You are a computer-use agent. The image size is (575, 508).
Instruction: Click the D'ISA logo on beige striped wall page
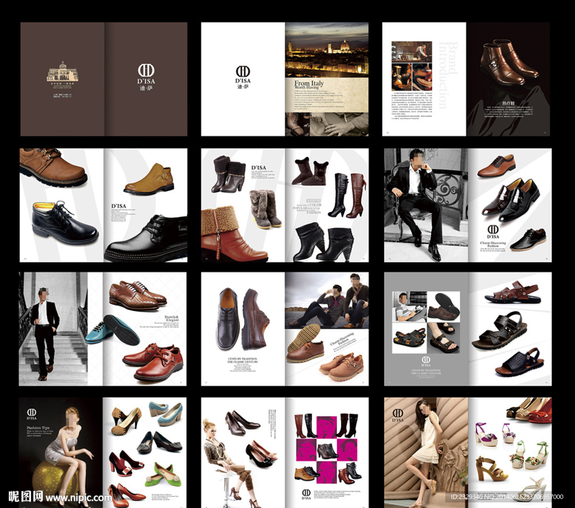tap(398, 415)
